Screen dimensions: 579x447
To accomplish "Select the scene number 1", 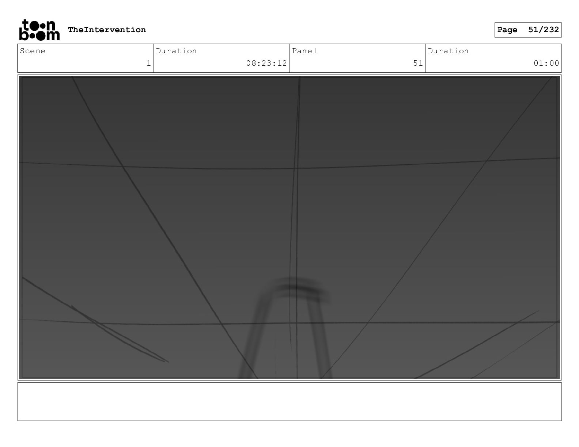I will click(x=148, y=64).
